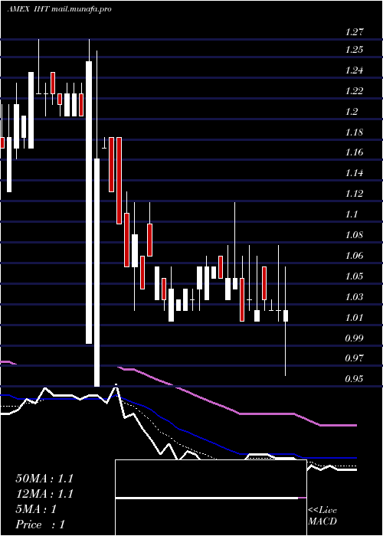Select the 1.24 price axis label

click(354, 70)
